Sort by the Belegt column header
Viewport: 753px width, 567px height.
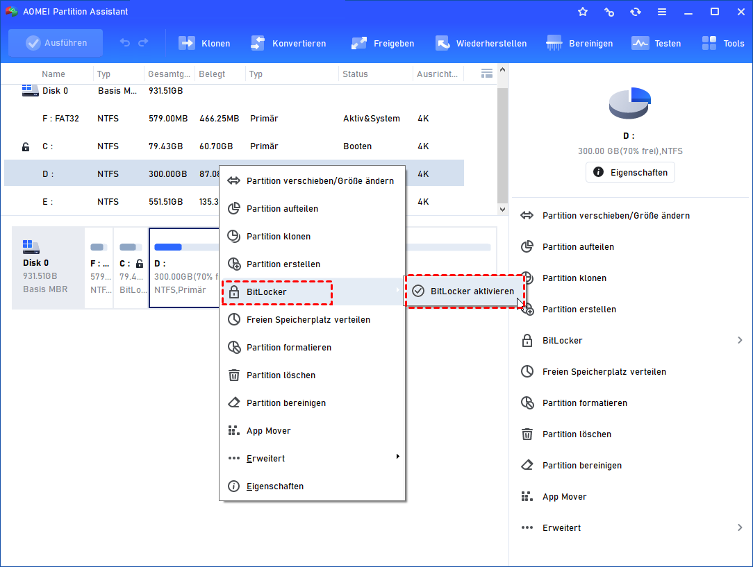pyautogui.click(x=212, y=74)
